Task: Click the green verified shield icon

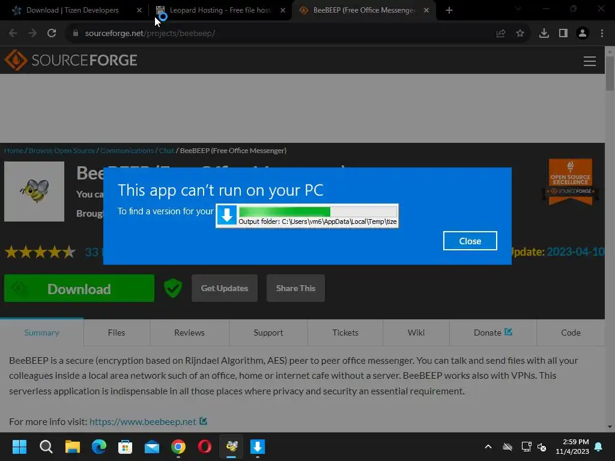Action: click(172, 288)
